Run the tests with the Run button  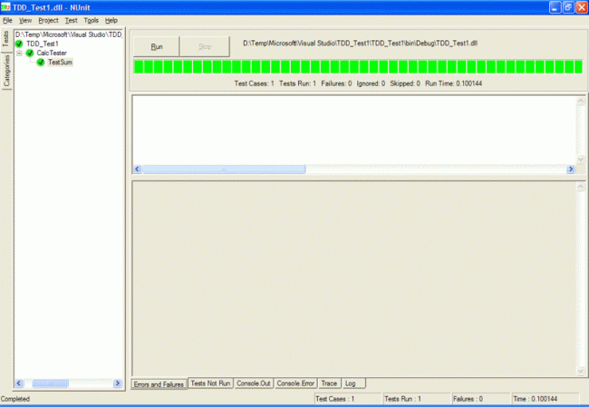[x=157, y=46]
